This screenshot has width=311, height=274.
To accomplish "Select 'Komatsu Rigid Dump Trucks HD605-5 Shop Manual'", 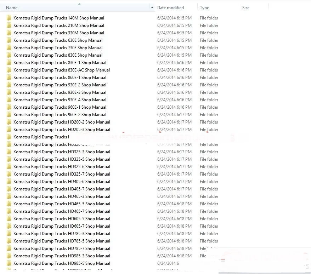I will coord(62,219).
